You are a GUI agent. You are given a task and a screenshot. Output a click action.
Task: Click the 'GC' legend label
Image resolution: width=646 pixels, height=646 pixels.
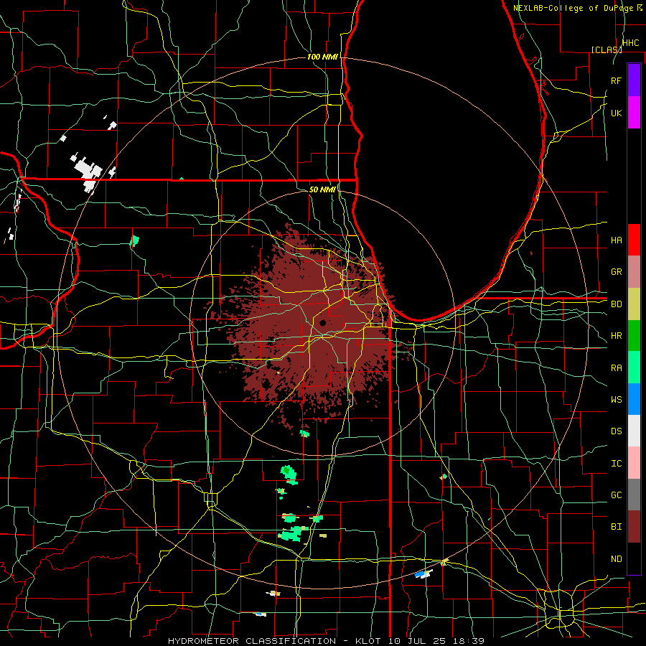point(616,495)
